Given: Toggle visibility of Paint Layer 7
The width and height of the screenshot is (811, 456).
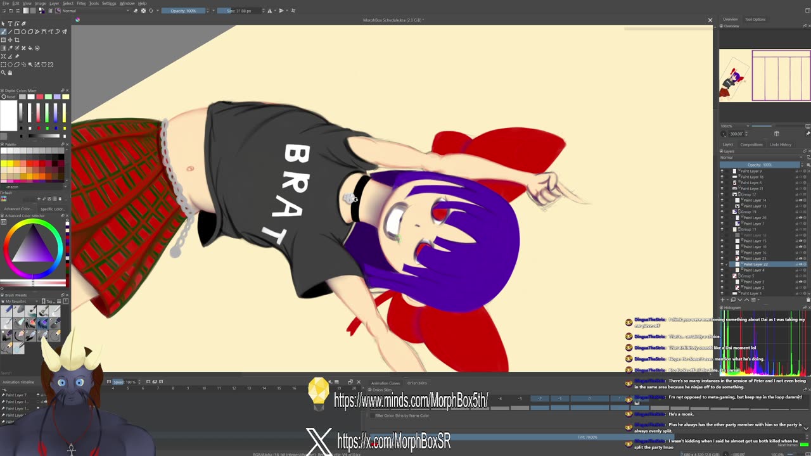Looking at the screenshot, I should click(722, 224).
